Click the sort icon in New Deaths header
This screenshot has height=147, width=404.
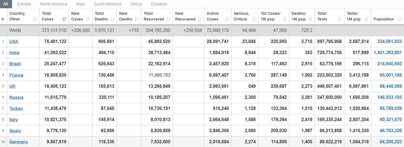[x=137, y=19]
